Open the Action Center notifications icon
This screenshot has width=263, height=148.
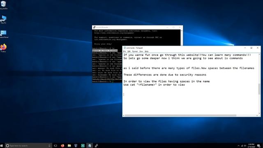259,146
